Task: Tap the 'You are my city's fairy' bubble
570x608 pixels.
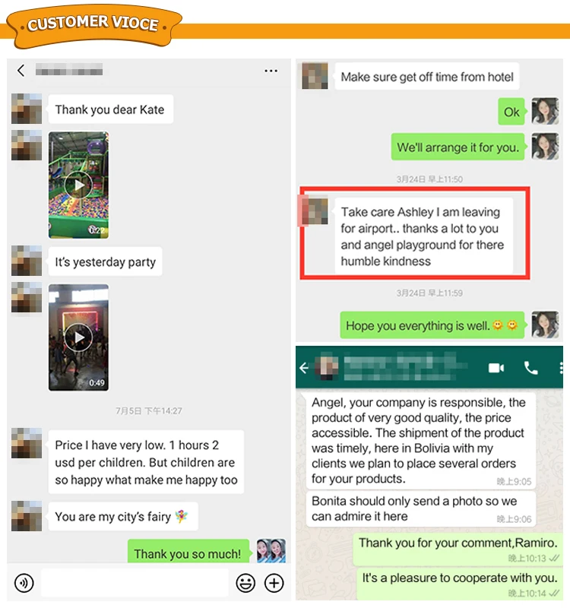Action: (123, 517)
